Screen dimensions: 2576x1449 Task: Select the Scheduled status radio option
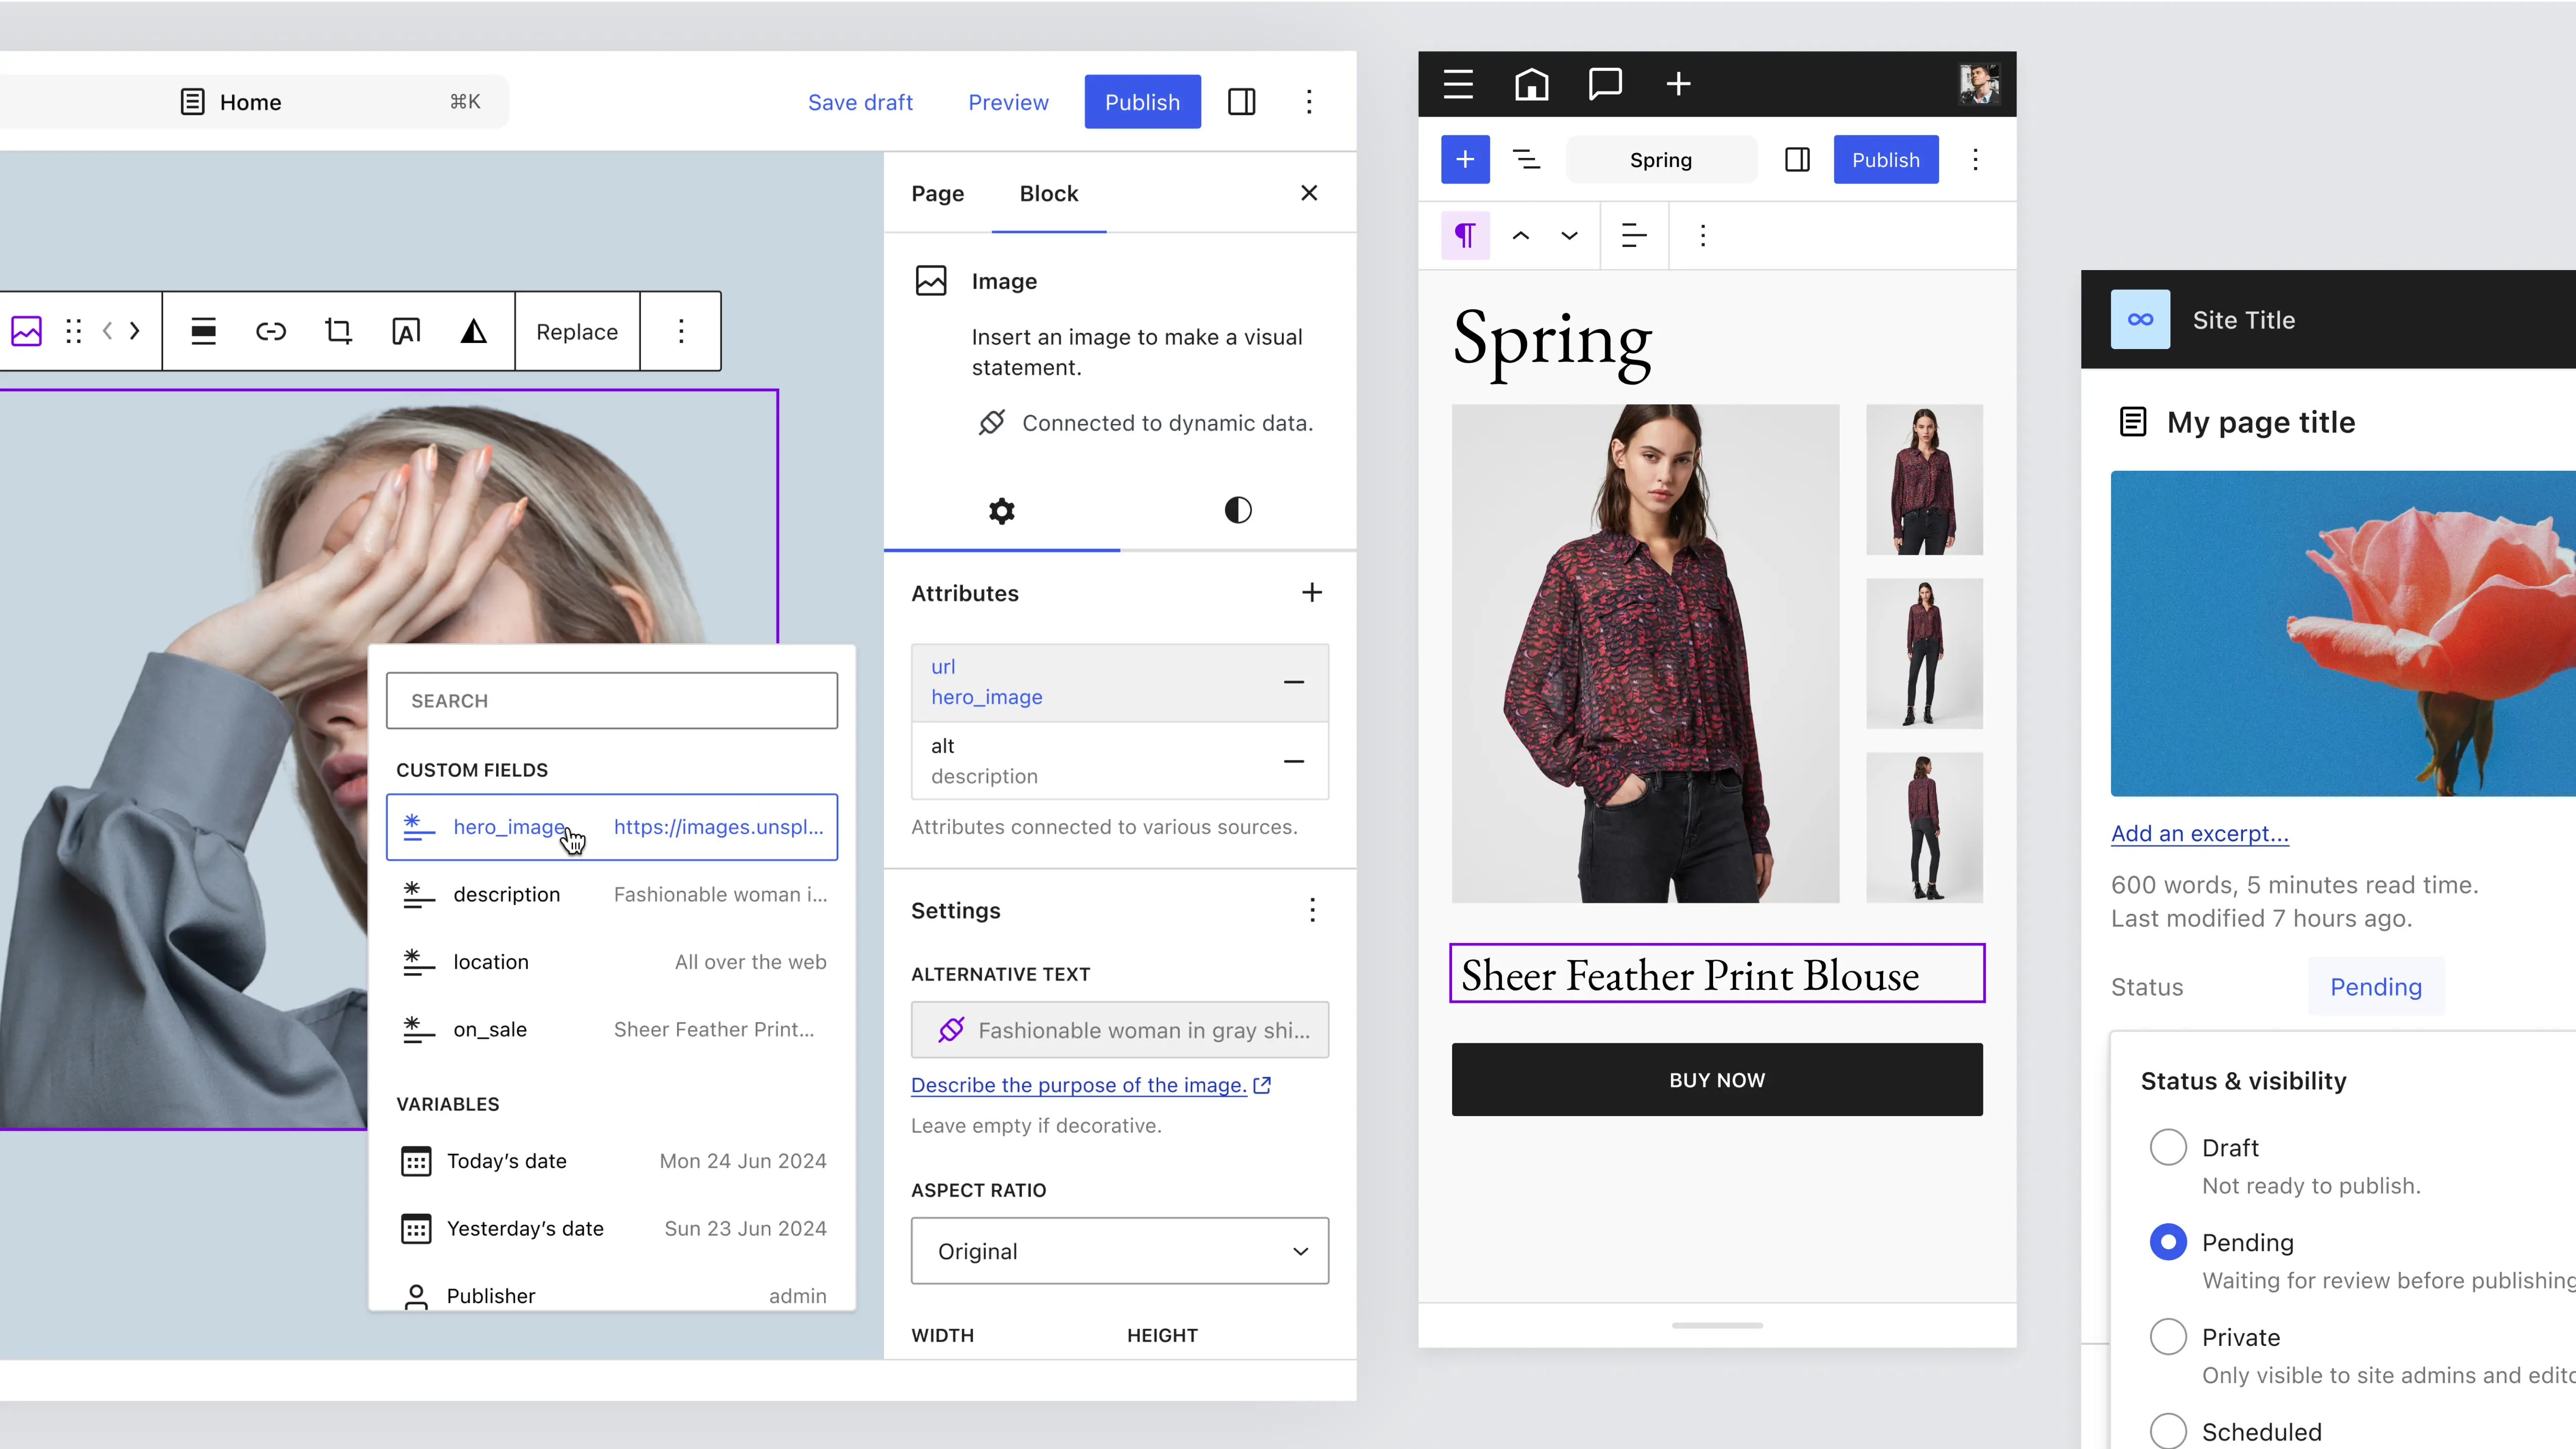click(x=2167, y=1430)
